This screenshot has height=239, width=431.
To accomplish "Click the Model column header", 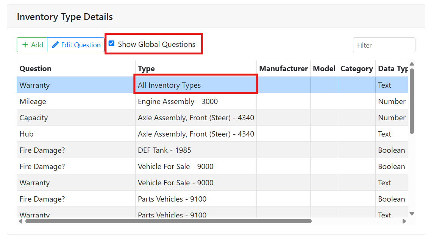I will (324, 68).
